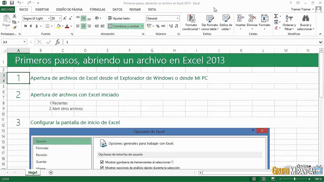Expand the Combinar y centrar dropdown arrow
The width and height of the screenshot is (324, 182).
142,26
